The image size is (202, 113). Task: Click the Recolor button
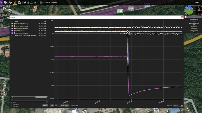coord(45,105)
